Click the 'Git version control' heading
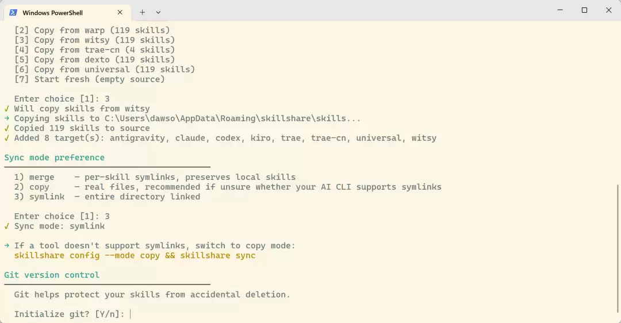This screenshot has height=323, width=621. [52, 275]
